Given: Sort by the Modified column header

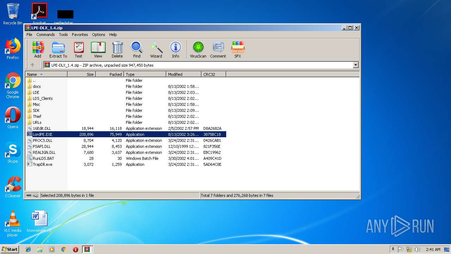Looking at the screenshot, I should click(184, 74).
